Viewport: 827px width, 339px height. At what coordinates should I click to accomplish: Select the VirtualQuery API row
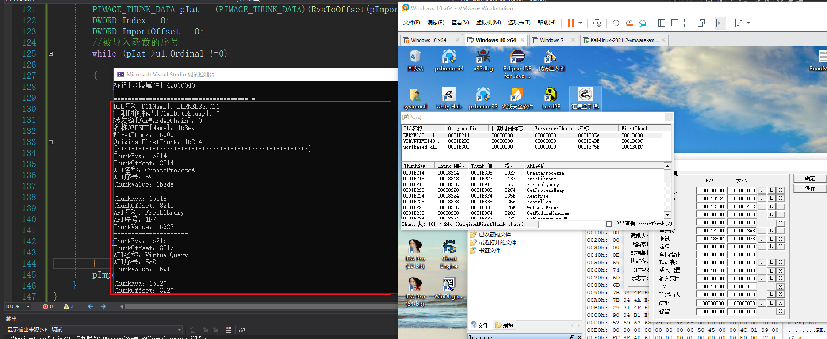[532, 184]
